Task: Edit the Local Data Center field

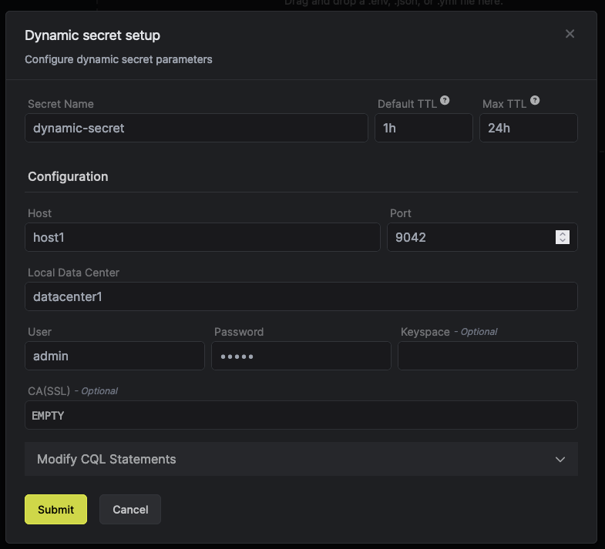Action: [301, 296]
